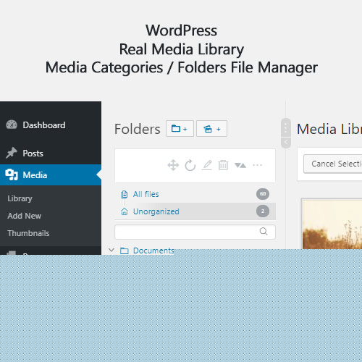This screenshot has width=362, height=362.
Task: Go to the Library submenu link
Action: (20, 198)
